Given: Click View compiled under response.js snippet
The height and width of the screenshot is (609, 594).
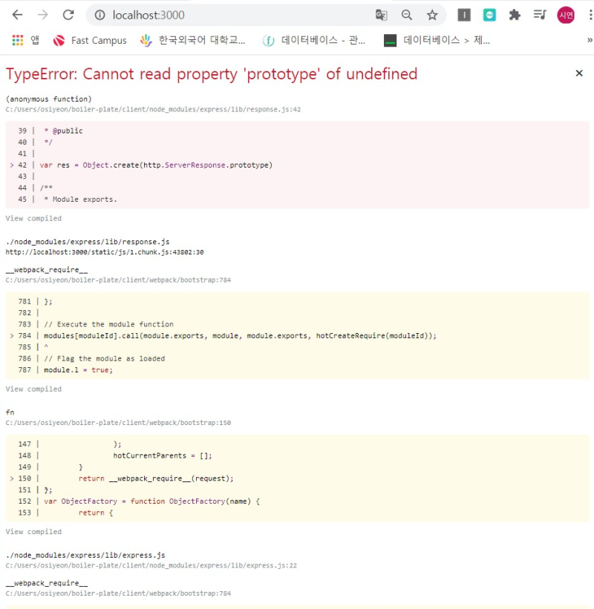Looking at the screenshot, I should 33,218.
